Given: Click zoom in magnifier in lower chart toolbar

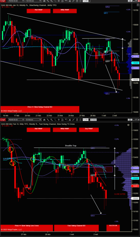Looking at the screenshot, I should pos(52,120).
